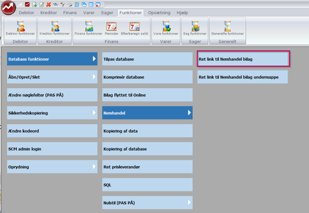
Task: Click the Sag funktioner icon
Action: 195,28
